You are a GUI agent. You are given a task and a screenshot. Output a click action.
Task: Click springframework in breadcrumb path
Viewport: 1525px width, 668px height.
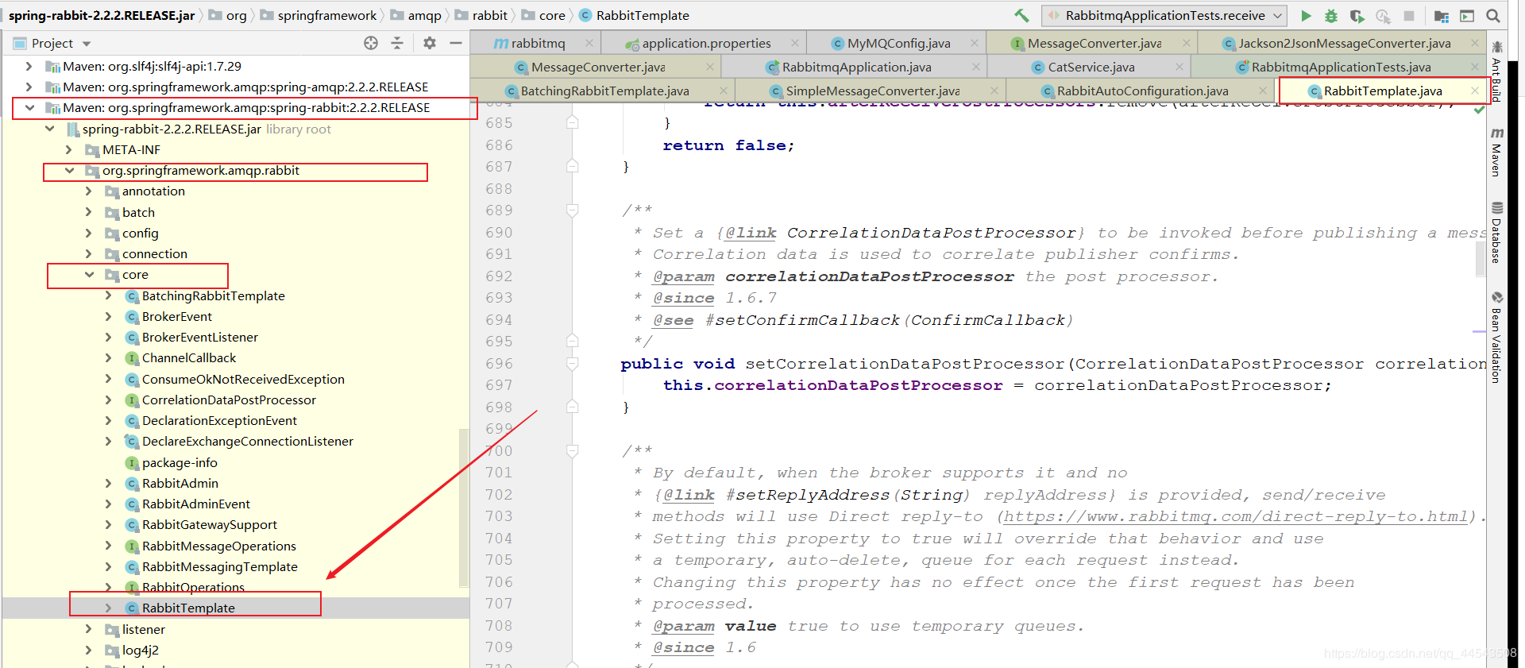pyautogui.click(x=327, y=15)
